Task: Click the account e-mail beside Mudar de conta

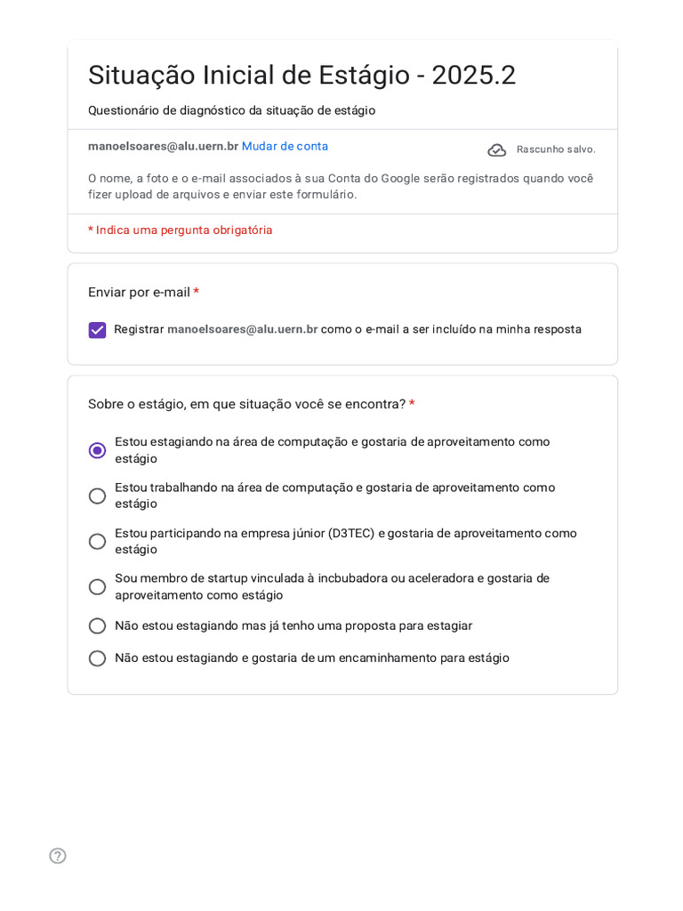Action: click(164, 147)
